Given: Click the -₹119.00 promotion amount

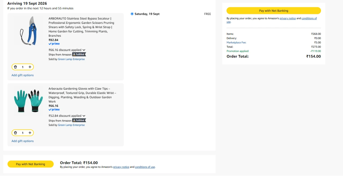Looking at the screenshot, I should (315, 51).
